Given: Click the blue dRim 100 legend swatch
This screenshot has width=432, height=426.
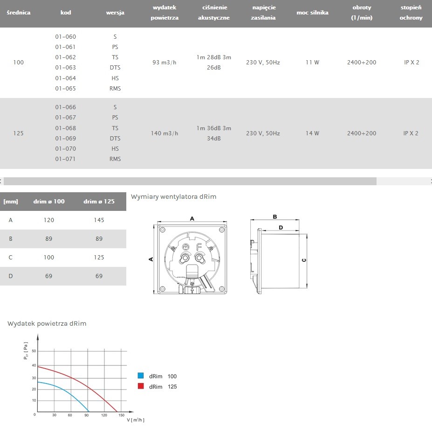Looking at the screenshot, I should click(x=141, y=376).
